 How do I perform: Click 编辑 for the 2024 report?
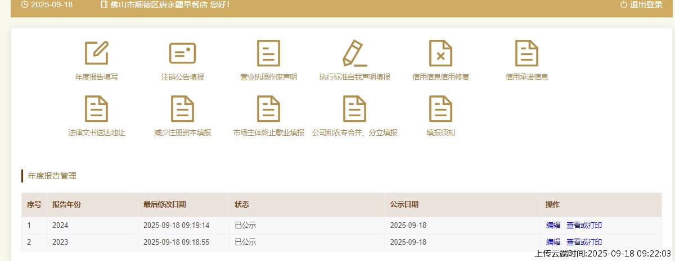[553, 226]
